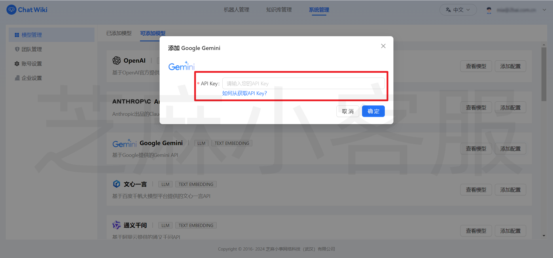Open the 知识库管理 menu

pyautogui.click(x=279, y=10)
